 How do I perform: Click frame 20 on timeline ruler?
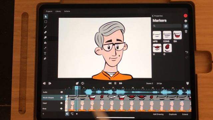click(x=113, y=88)
